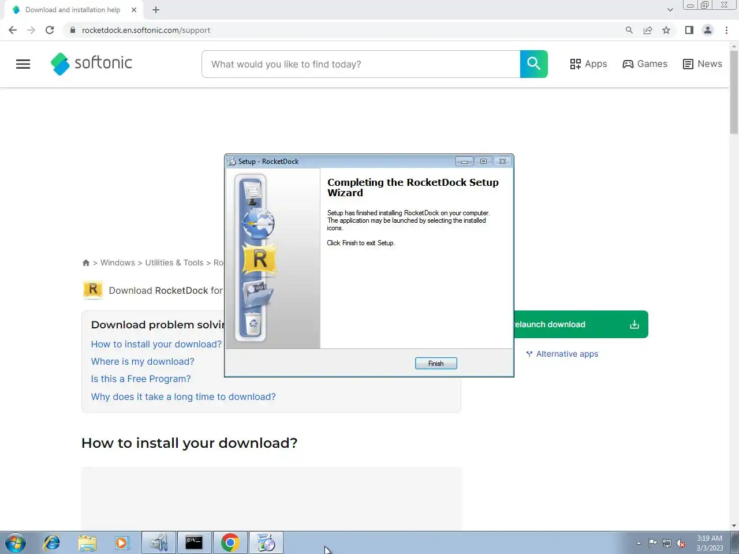Go back in Chrome
Screen dimensions: 739x554
(x=13, y=30)
